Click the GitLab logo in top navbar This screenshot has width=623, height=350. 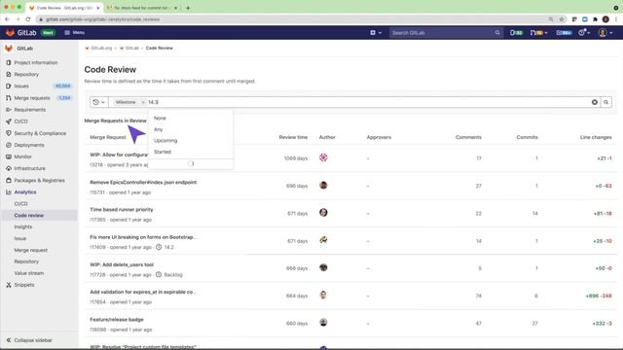21,32
